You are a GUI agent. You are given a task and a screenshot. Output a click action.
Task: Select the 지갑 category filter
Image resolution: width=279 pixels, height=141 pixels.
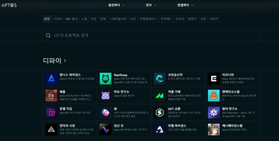click(x=93, y=19)
